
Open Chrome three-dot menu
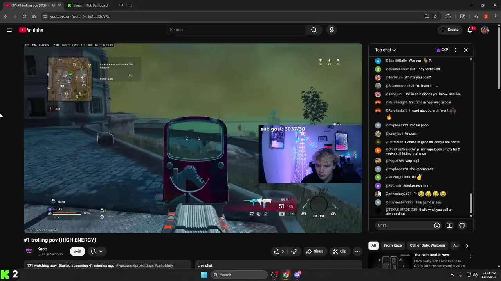coord(495,16)
